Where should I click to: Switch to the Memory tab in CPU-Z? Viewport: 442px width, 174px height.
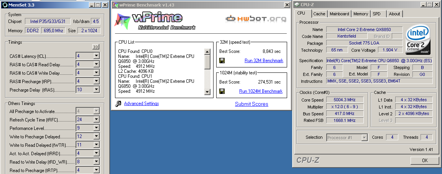(361, 14)
